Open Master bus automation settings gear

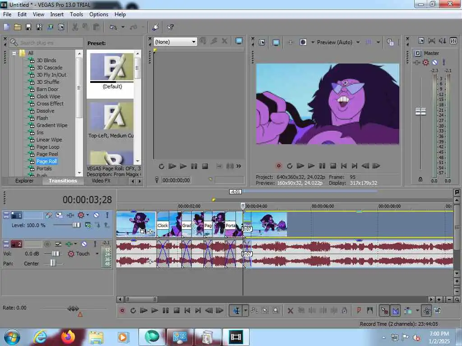425,62
